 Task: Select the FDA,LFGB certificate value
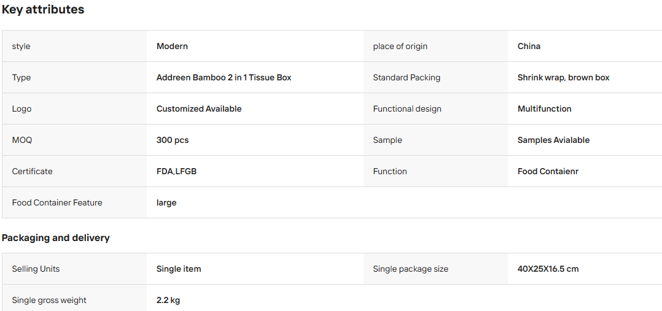coord(176,171)
